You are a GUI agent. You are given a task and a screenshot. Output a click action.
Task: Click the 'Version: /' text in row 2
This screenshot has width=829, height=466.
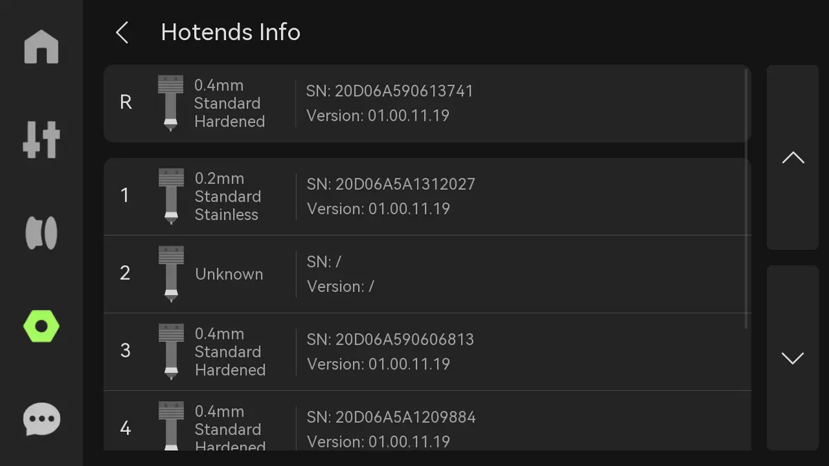pos(341,287)
